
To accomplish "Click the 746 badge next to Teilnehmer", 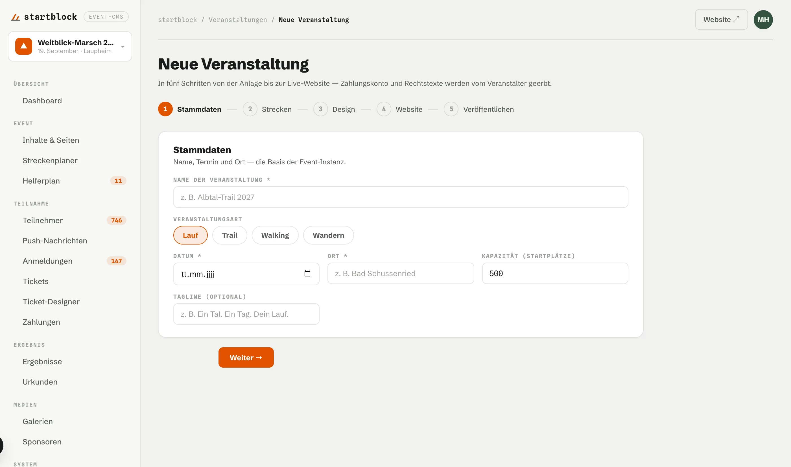I will 116,220.
